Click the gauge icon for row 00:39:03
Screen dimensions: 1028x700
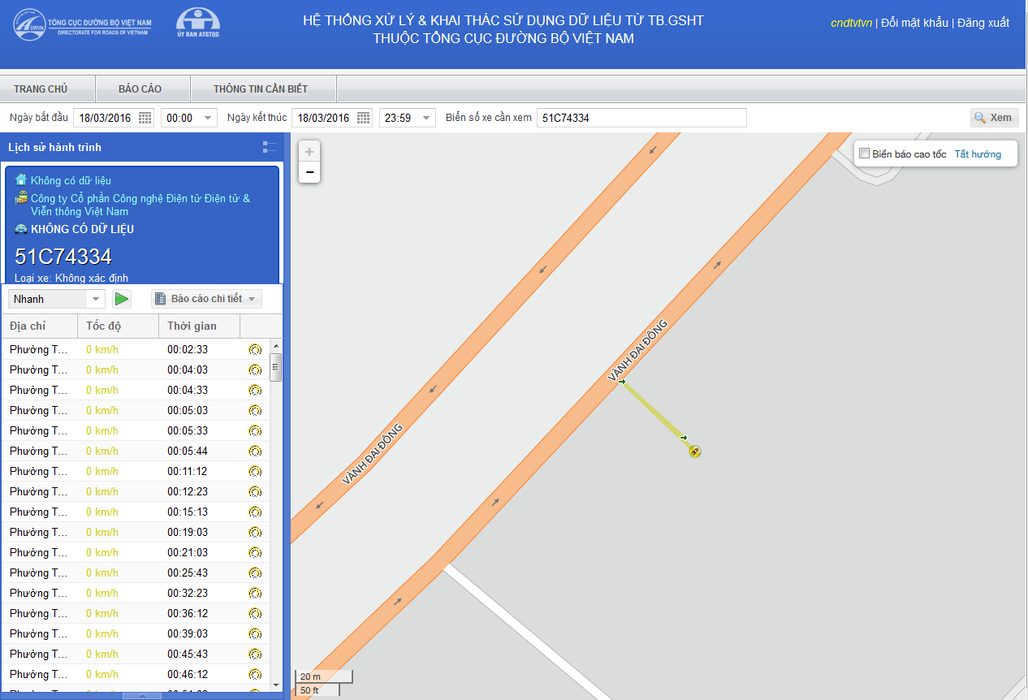255,633
